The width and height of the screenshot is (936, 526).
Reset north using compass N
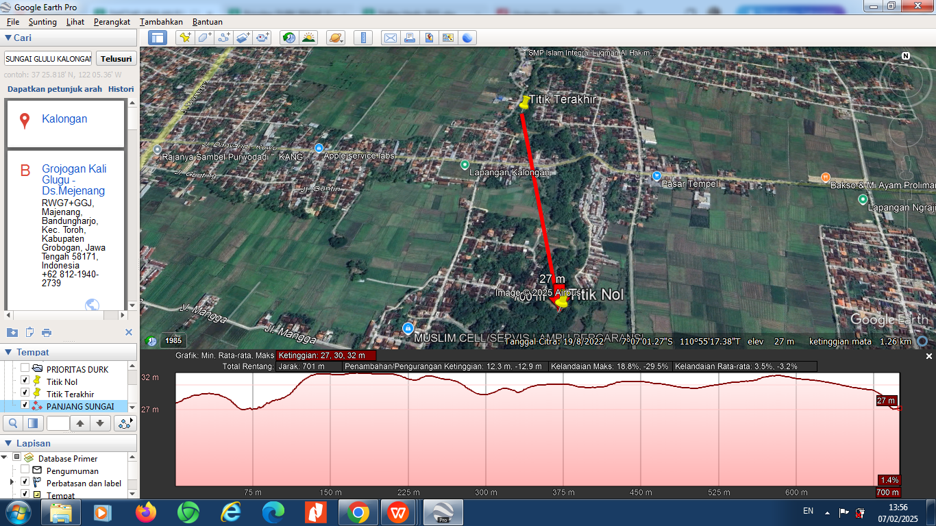pos(906,56)
